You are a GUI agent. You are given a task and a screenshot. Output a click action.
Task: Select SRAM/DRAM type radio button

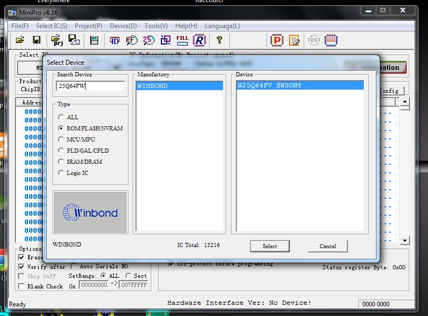[61, 161]
